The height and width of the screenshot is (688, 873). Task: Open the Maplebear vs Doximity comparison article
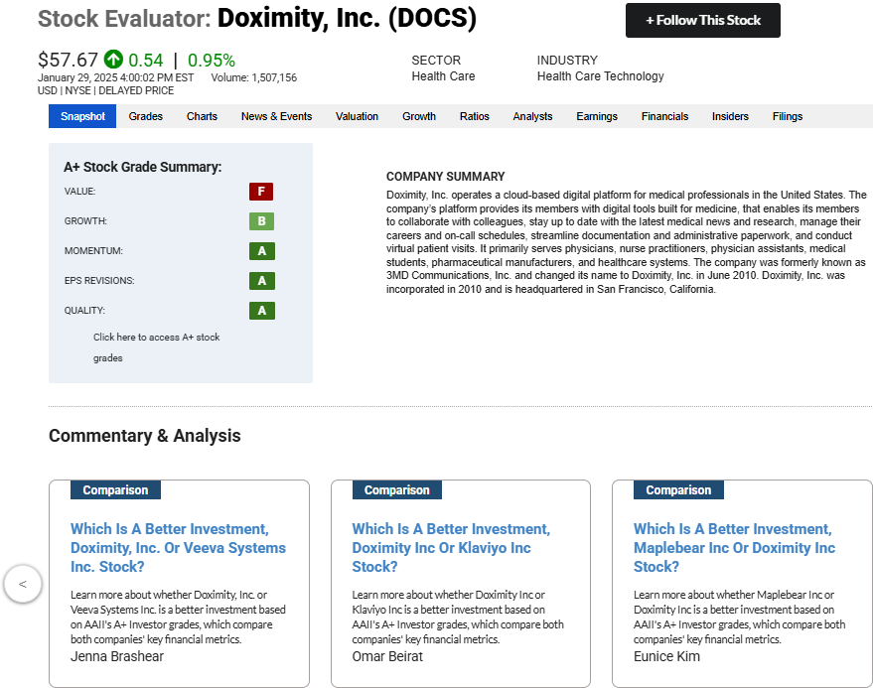coord(734,548)
